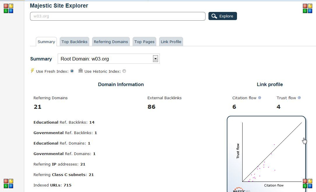Click the Trust flow label above 4
Image resolution: width=316 pixels, height=192 pixels.
(286, 98)
